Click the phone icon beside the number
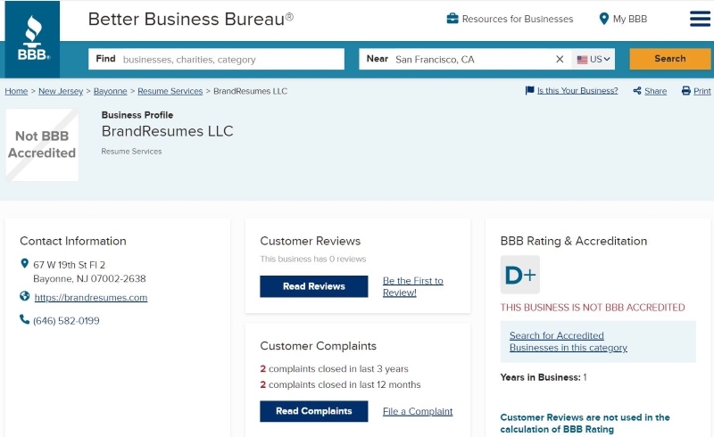 tap(25, 319)
